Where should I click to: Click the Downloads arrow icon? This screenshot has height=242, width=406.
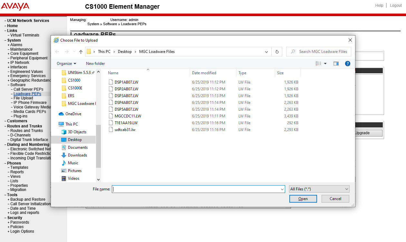[64, 155]
